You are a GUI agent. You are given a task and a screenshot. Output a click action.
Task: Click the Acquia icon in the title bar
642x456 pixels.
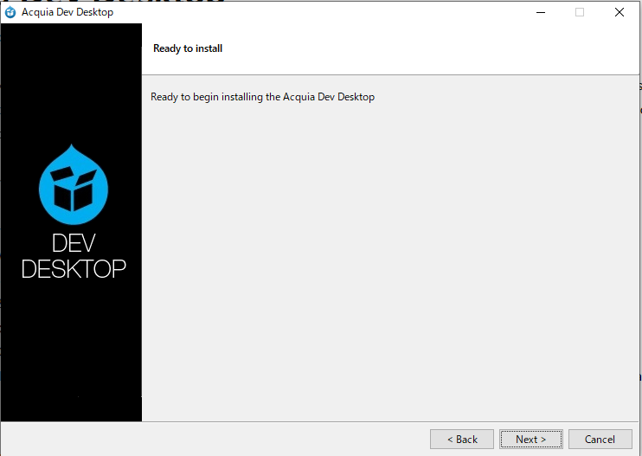click(10, 12)
